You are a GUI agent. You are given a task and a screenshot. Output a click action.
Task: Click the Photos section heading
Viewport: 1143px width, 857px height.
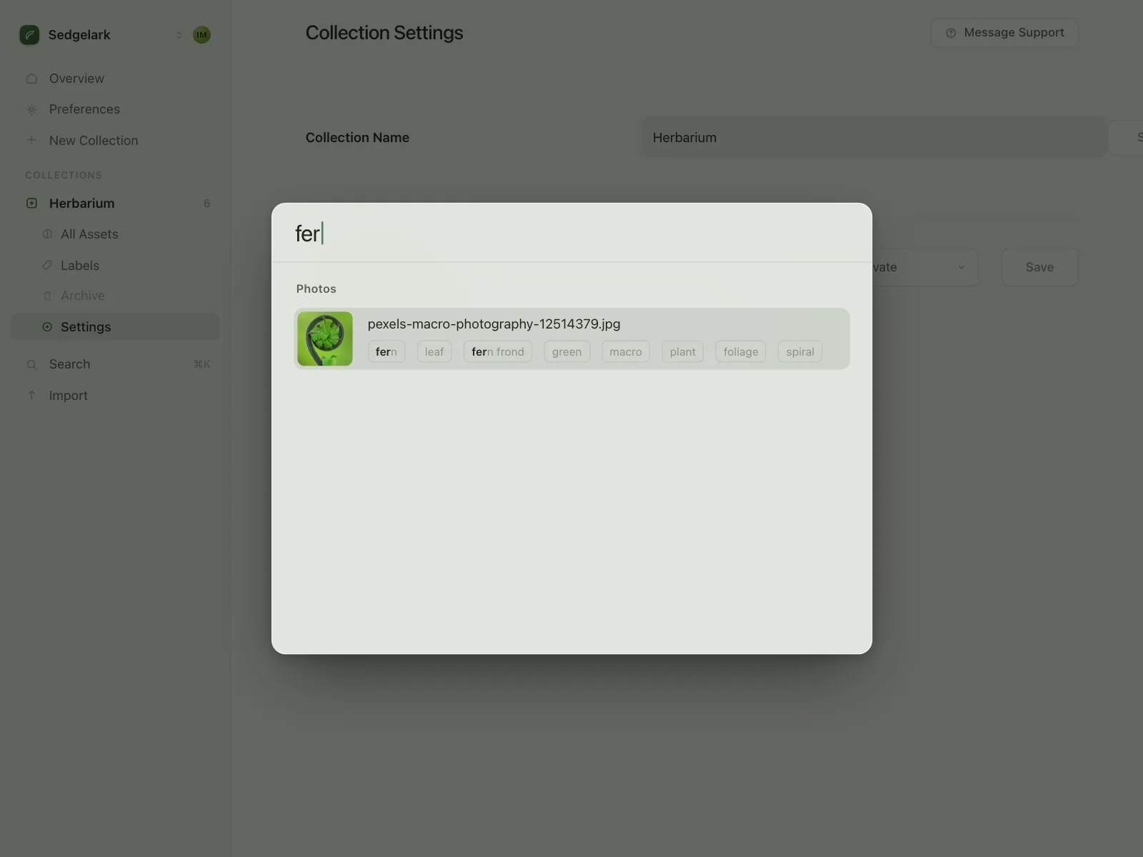[316, 289]
